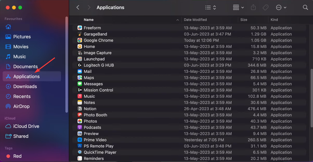The image size is (313, 162).
Task: Open search with the magnifier icon
Action: click(x=305, y=8)
